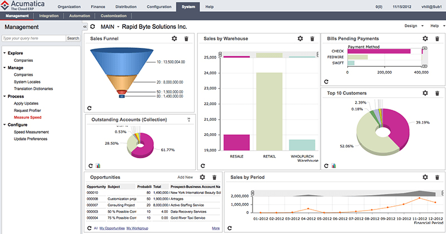Click the More link in Opportunities
Screen dimensions: 446x234
[216, 228]
